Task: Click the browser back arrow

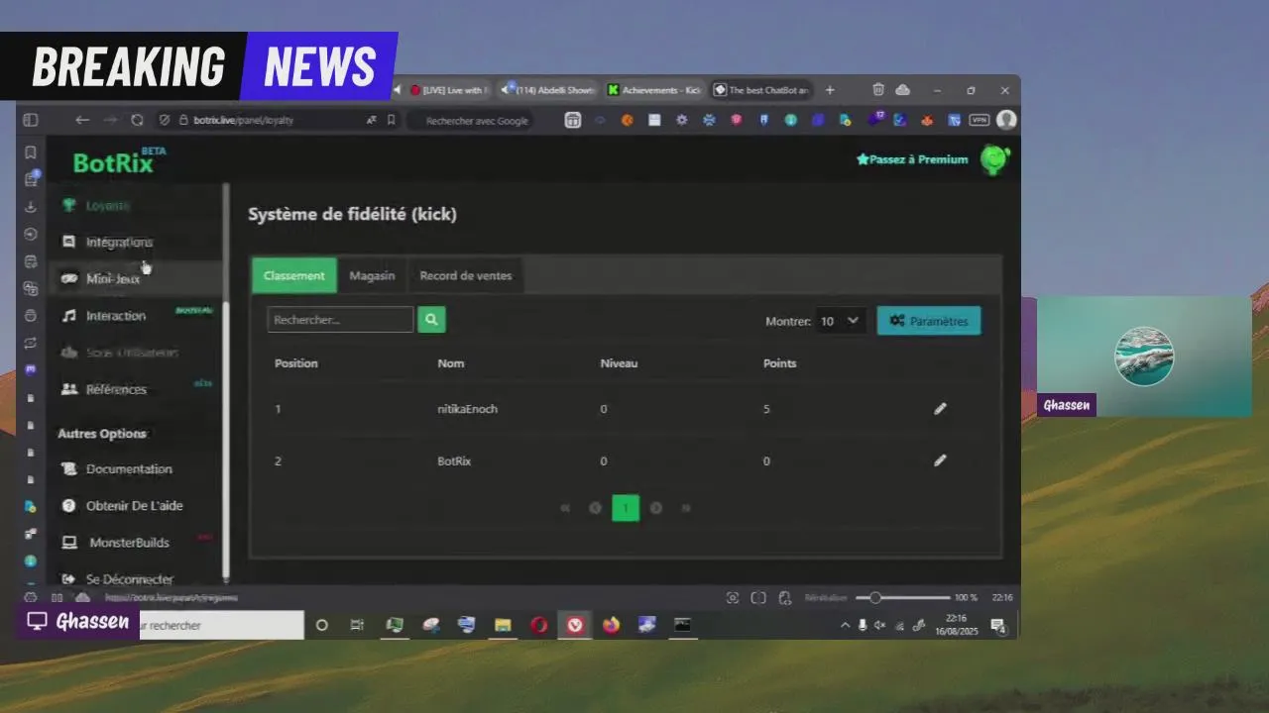Action: coord(82,120)
